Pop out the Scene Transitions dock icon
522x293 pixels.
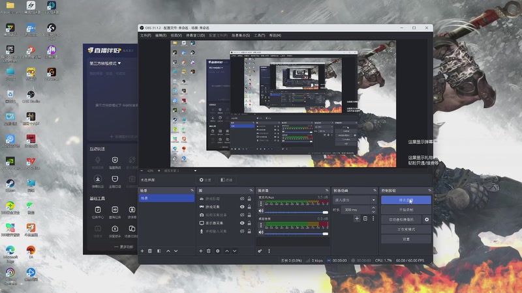375,190
